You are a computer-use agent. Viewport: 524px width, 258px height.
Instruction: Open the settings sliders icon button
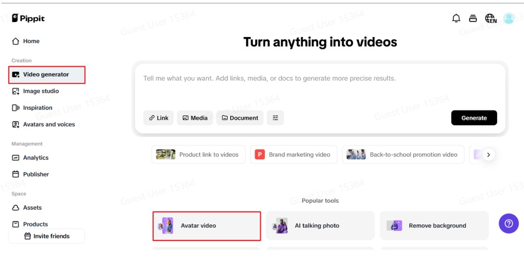tap(275, 118)
